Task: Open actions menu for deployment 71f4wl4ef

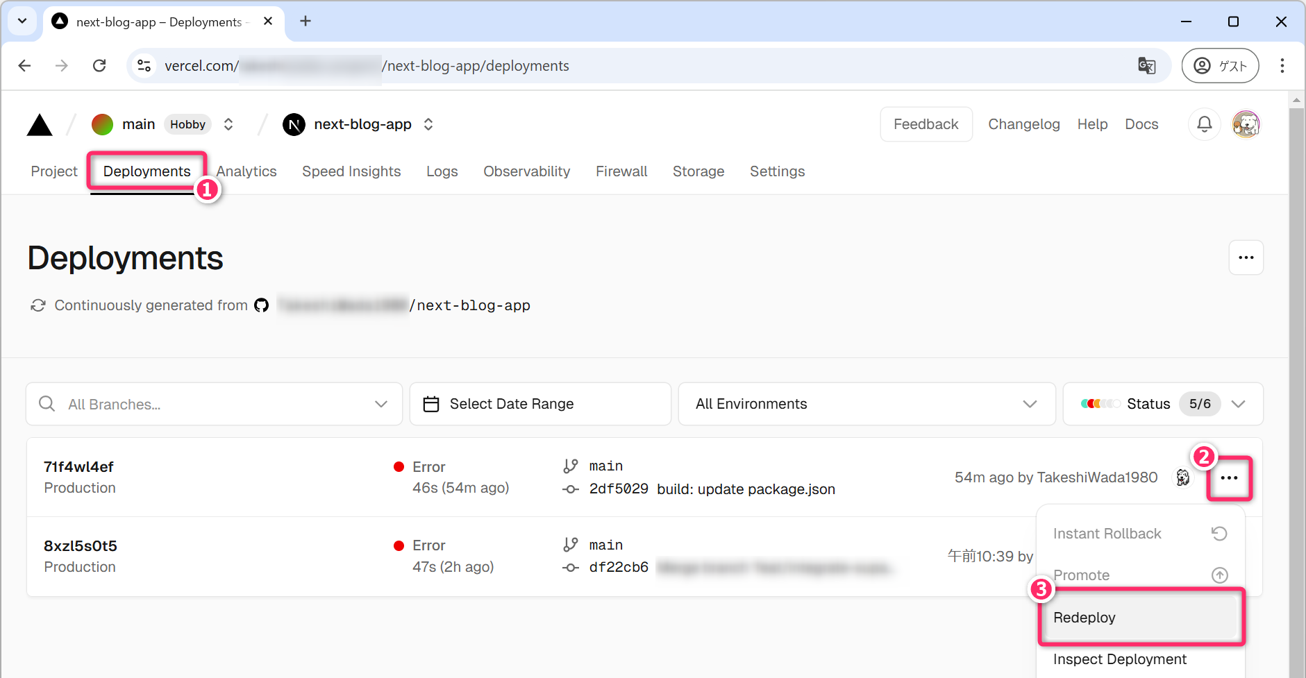Action: pyautogui.click(x=1229, y=478)
